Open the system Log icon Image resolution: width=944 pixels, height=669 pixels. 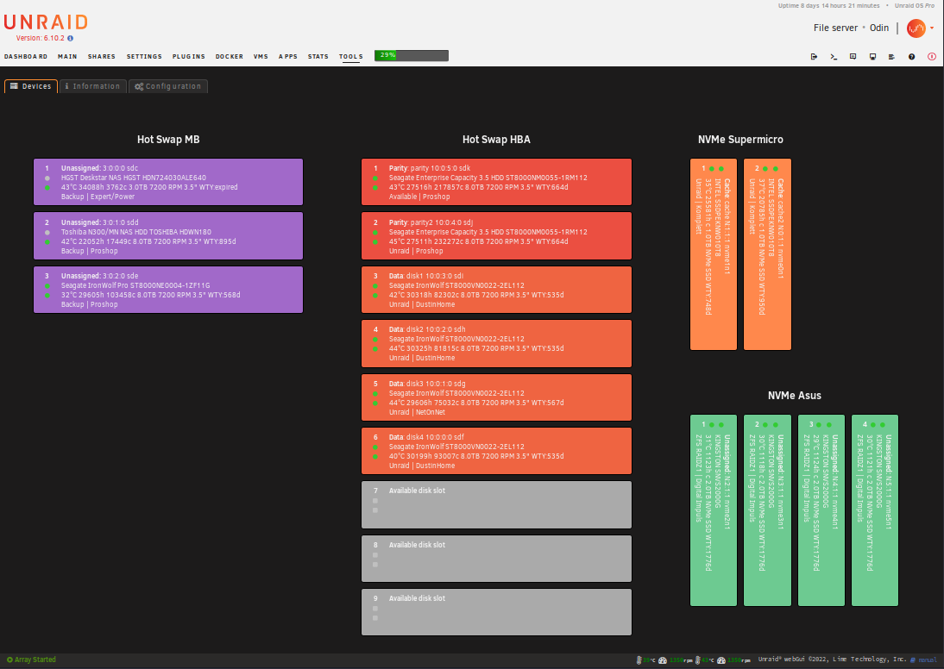click(891, 57)
